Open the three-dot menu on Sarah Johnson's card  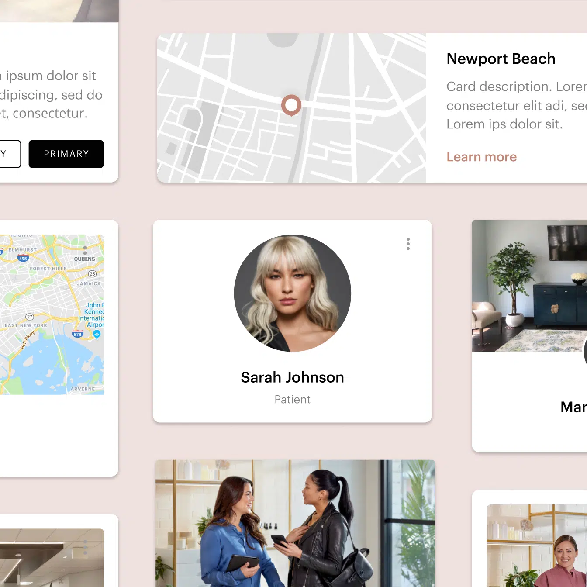408,244
